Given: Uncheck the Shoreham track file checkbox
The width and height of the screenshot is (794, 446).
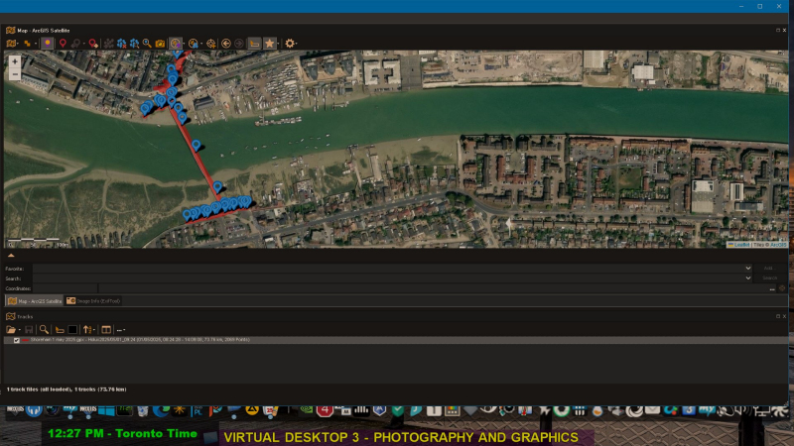Looking at the screenshot, I should [17, 340].
